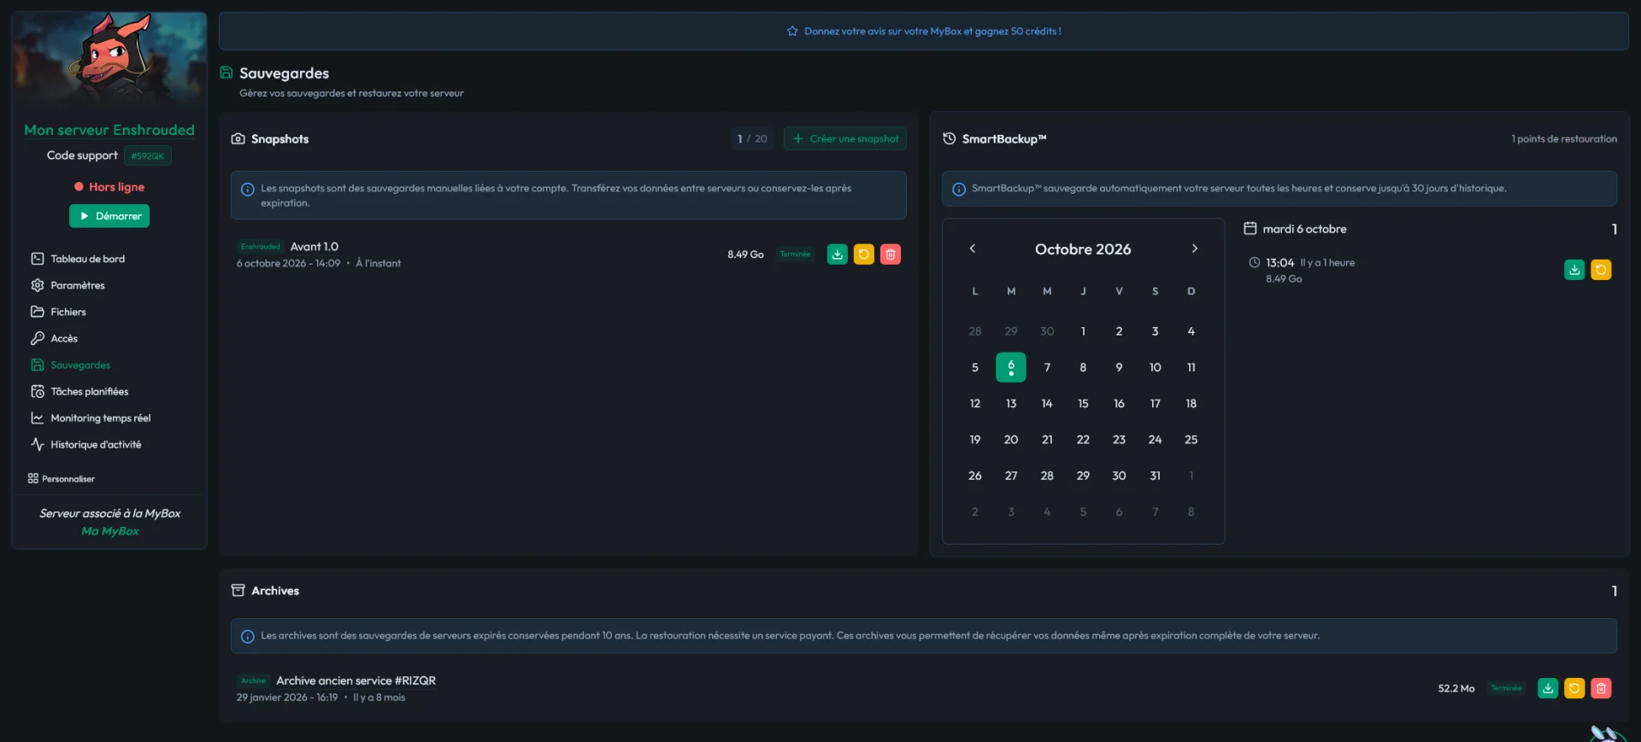Click the Octobre 2026 calendar title
This screenshot has height=742, width=1641.
(1083, 249)
